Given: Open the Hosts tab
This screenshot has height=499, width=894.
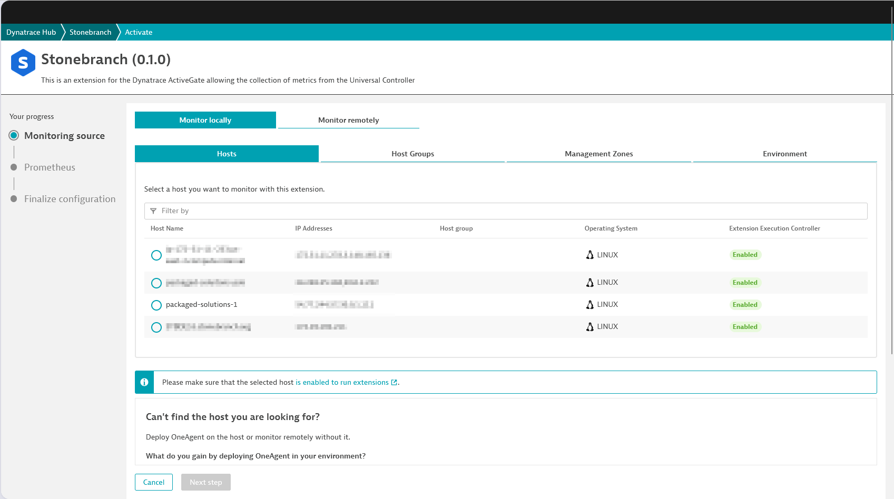Looking at the screenshot, I should 227,154.
